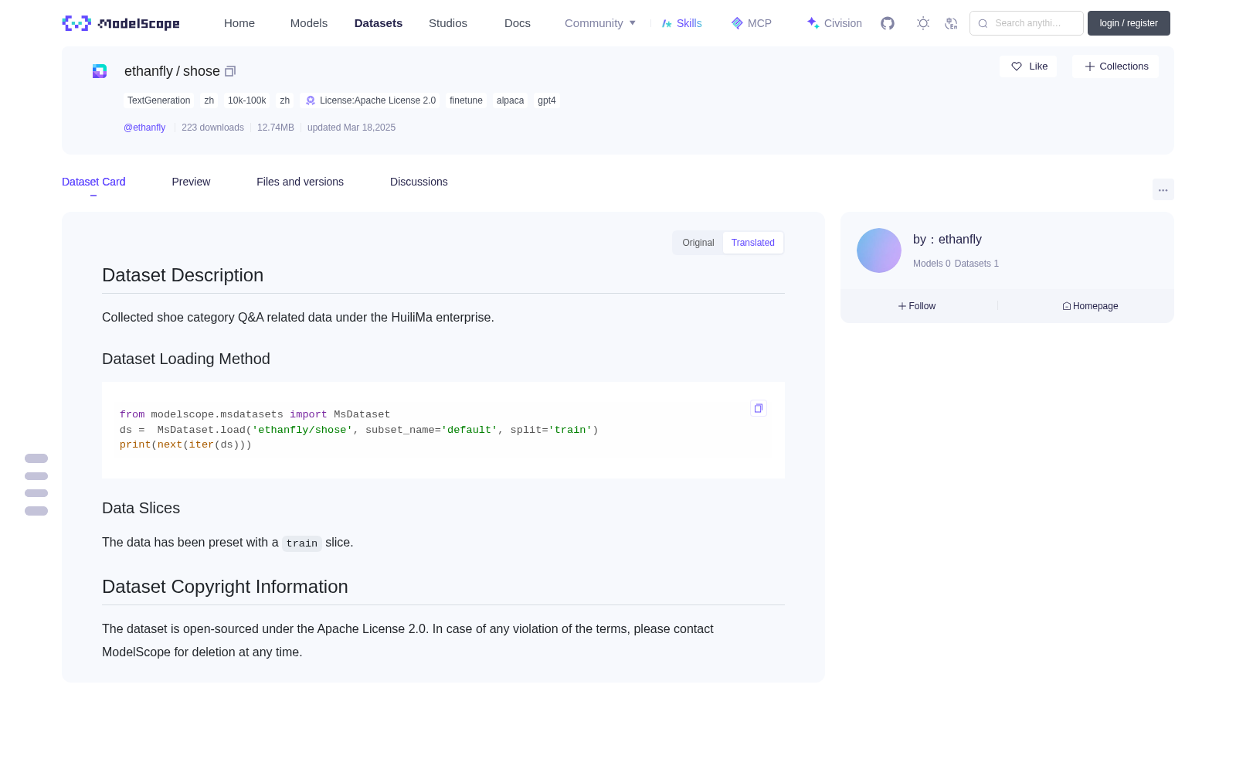This screenshot has width=1236, height=773.
Task: Click the alpaca tag
Action: [510, 100]
